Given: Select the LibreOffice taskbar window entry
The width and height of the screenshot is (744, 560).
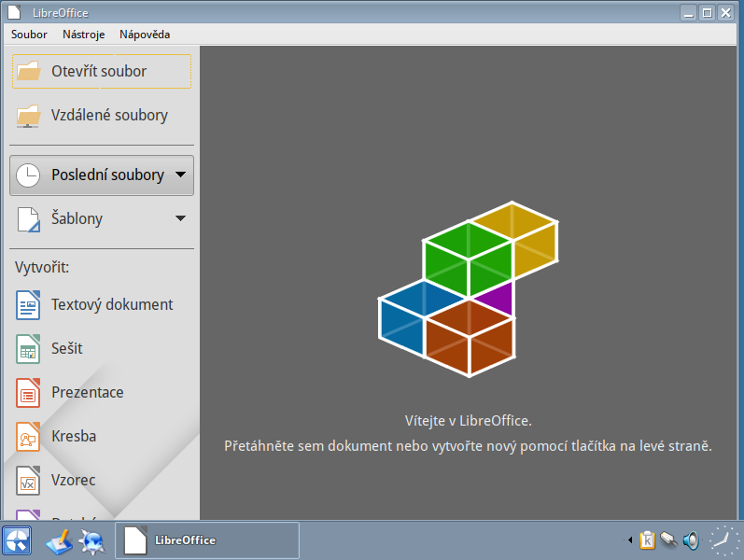Looking at the screenshot, I should [207, 540].
